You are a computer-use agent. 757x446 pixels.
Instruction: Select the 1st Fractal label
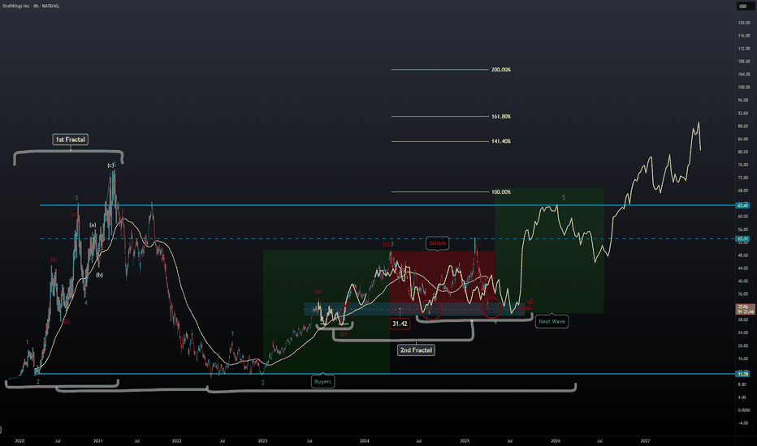pos(71,139)
